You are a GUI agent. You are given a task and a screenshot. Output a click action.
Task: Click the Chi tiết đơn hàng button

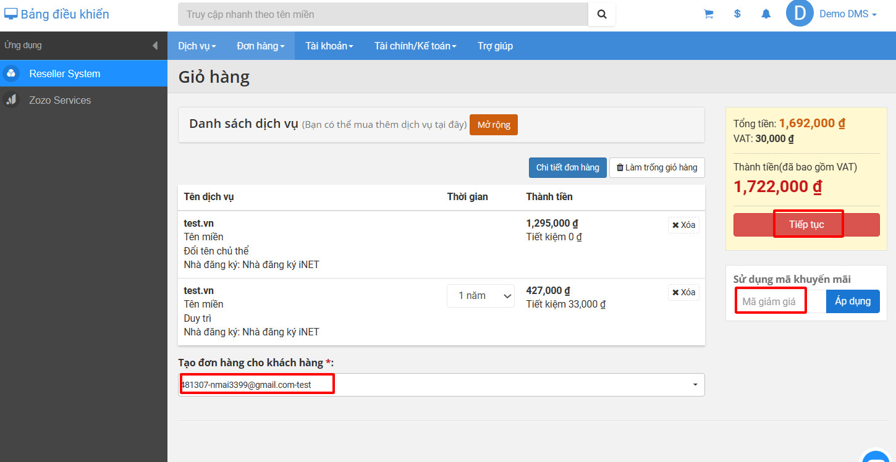[x=567, y=167]
